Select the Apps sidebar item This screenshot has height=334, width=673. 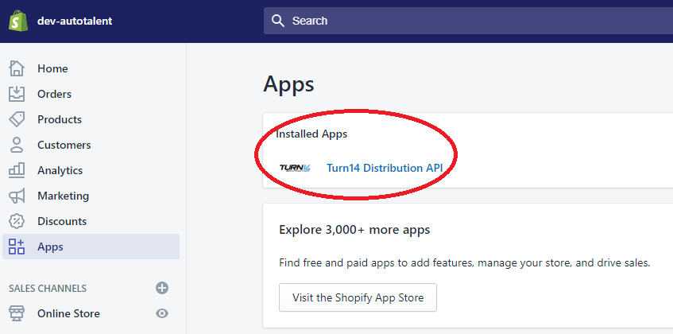(91, 247)
